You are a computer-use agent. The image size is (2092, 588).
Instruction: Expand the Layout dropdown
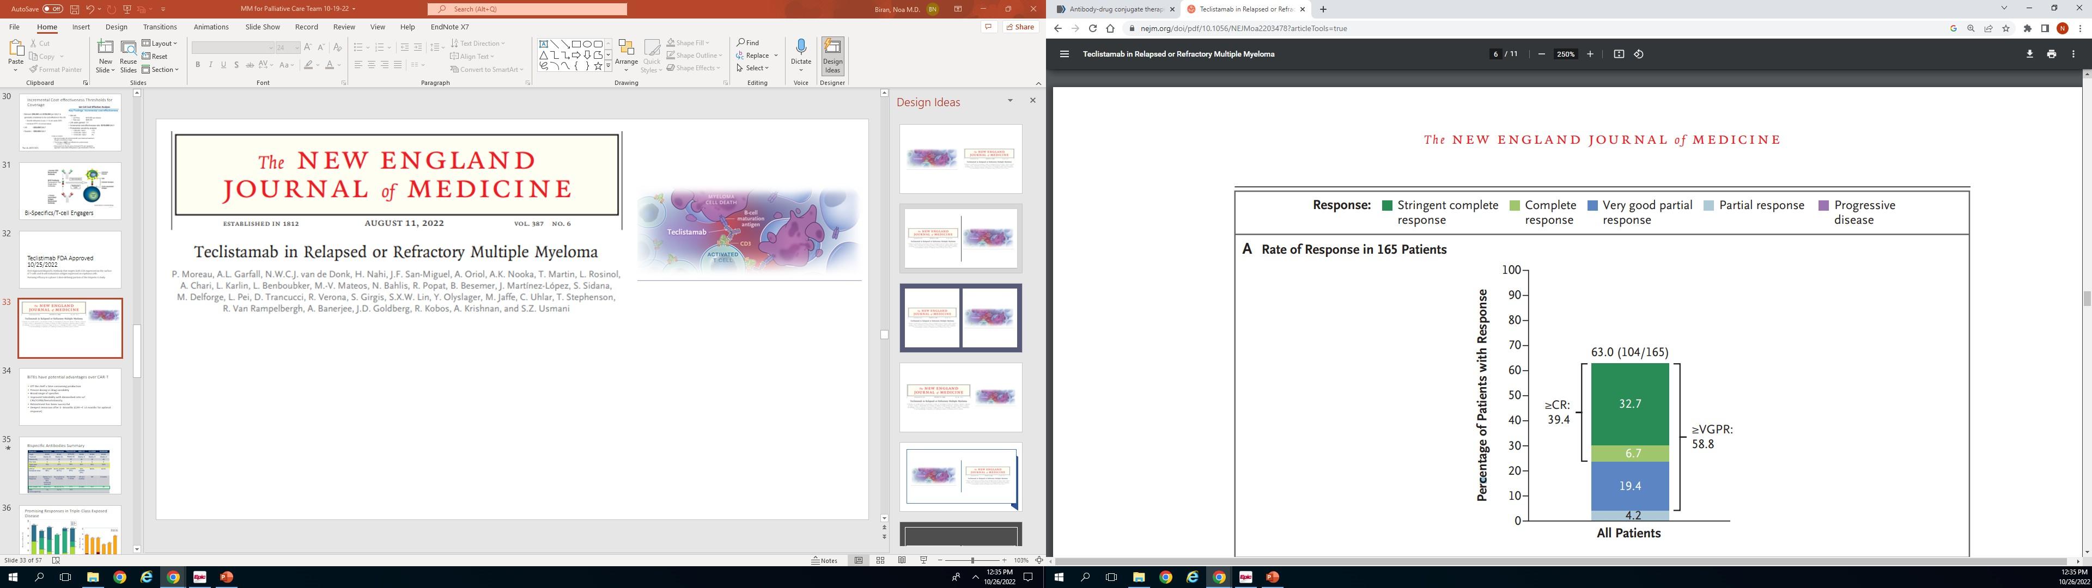(x=159, y=43)
